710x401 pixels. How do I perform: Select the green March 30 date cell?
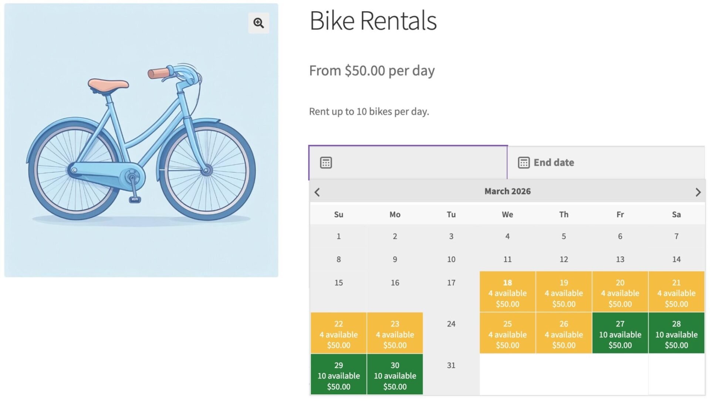pyautogui.click(x=395, y=375)
